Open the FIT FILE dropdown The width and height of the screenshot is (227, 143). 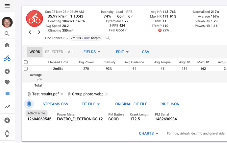(x=91, y=104)
